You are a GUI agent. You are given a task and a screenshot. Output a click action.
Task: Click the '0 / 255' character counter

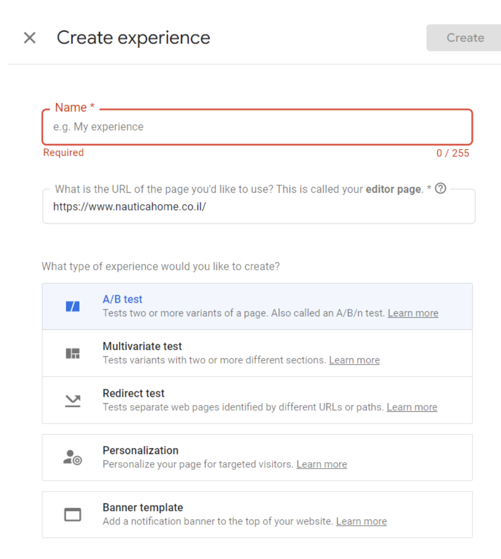click(x=452, y=153)
